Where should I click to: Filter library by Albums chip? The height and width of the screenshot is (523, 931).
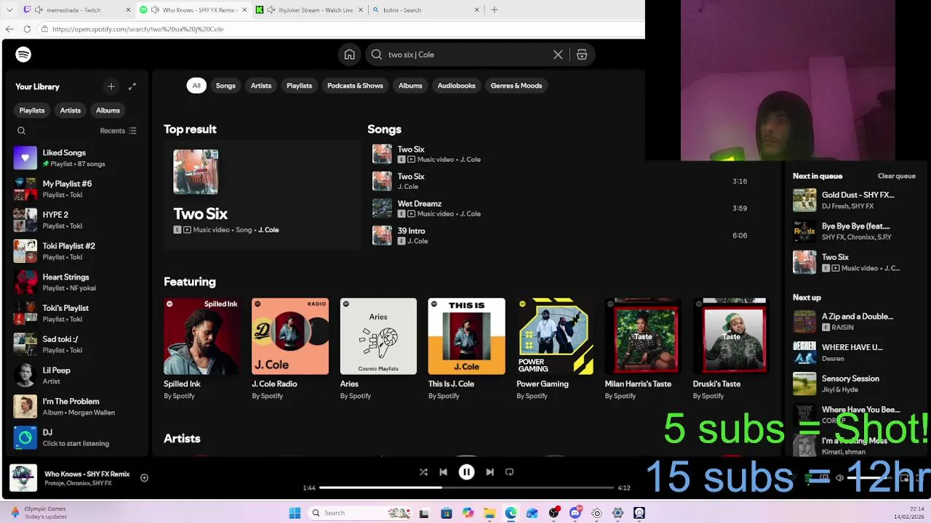108,110
